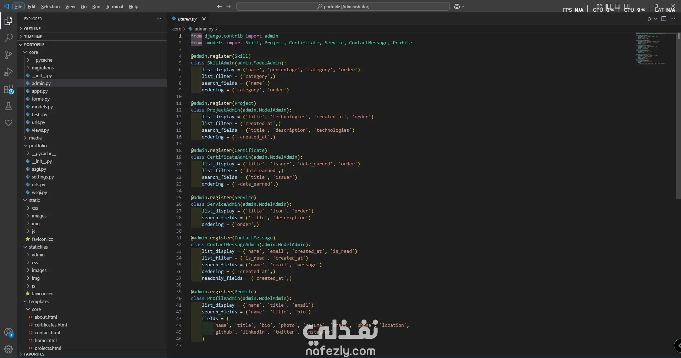
Task: Open settings.py in the explorer
Action: point(92,177)
